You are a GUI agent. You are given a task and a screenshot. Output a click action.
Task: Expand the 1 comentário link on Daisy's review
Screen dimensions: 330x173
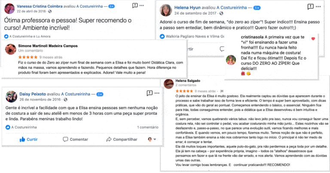147,127
